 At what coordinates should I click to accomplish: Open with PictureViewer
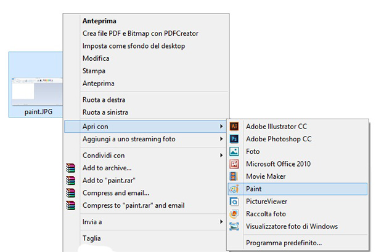pyautogui.click(x=266, y=202)
